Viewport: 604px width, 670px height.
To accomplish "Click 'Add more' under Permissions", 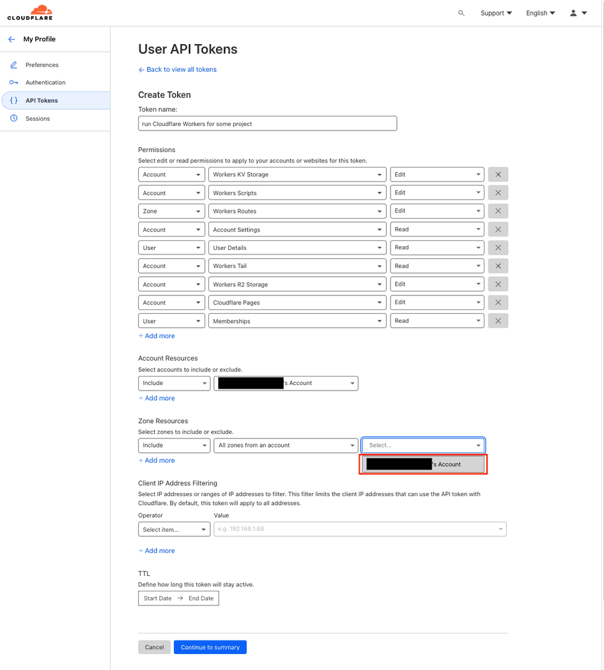I will [x=157, y=336].
